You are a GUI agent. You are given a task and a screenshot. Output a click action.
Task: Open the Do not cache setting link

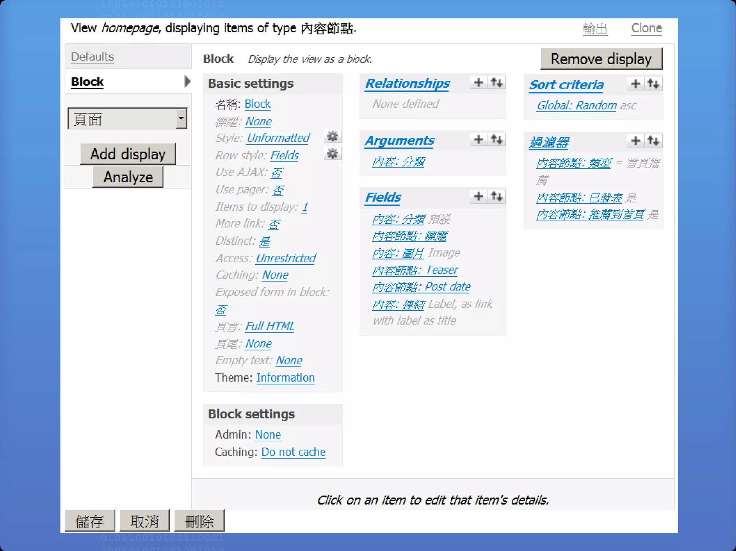(293, 452)
